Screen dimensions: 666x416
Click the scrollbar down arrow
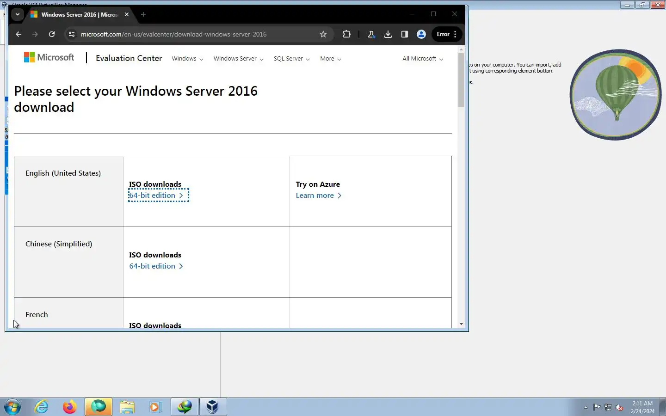(x=461, y=324)
